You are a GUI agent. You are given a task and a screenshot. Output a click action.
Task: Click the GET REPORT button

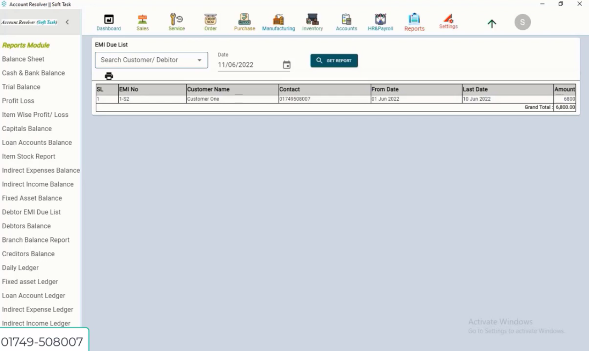334,60
